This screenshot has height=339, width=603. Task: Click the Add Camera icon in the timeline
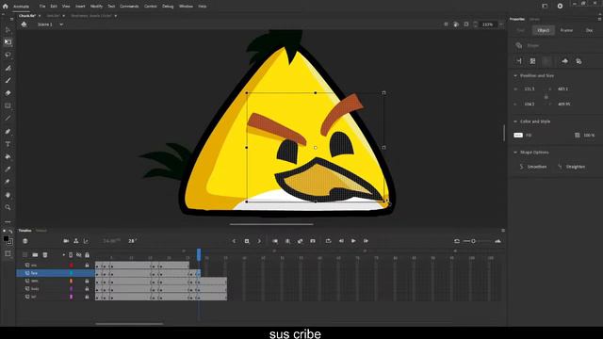point(66,241)
